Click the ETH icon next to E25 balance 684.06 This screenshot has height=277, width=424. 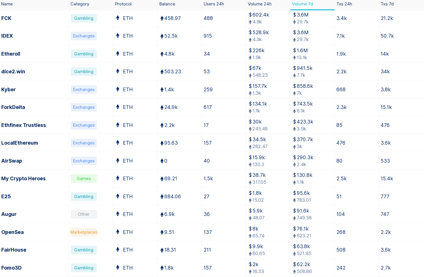coord(162,197)
